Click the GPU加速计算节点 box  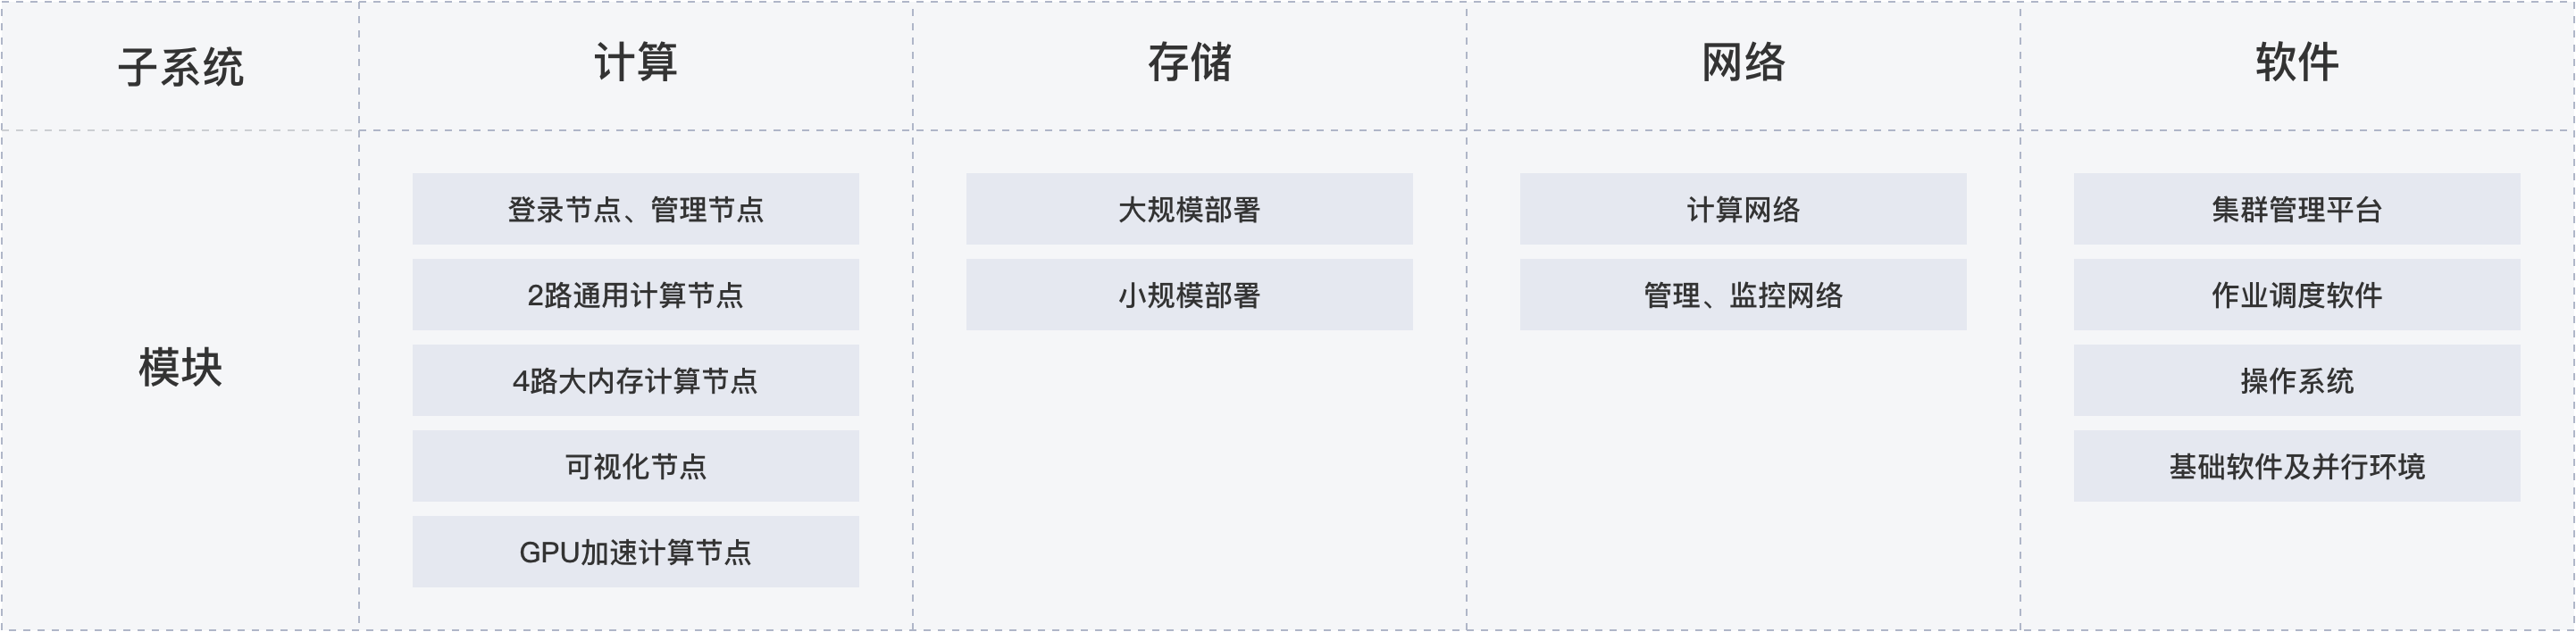635,552
